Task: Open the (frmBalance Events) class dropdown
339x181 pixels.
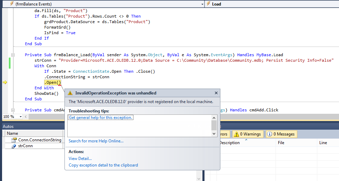Action: tap(202, 4)
